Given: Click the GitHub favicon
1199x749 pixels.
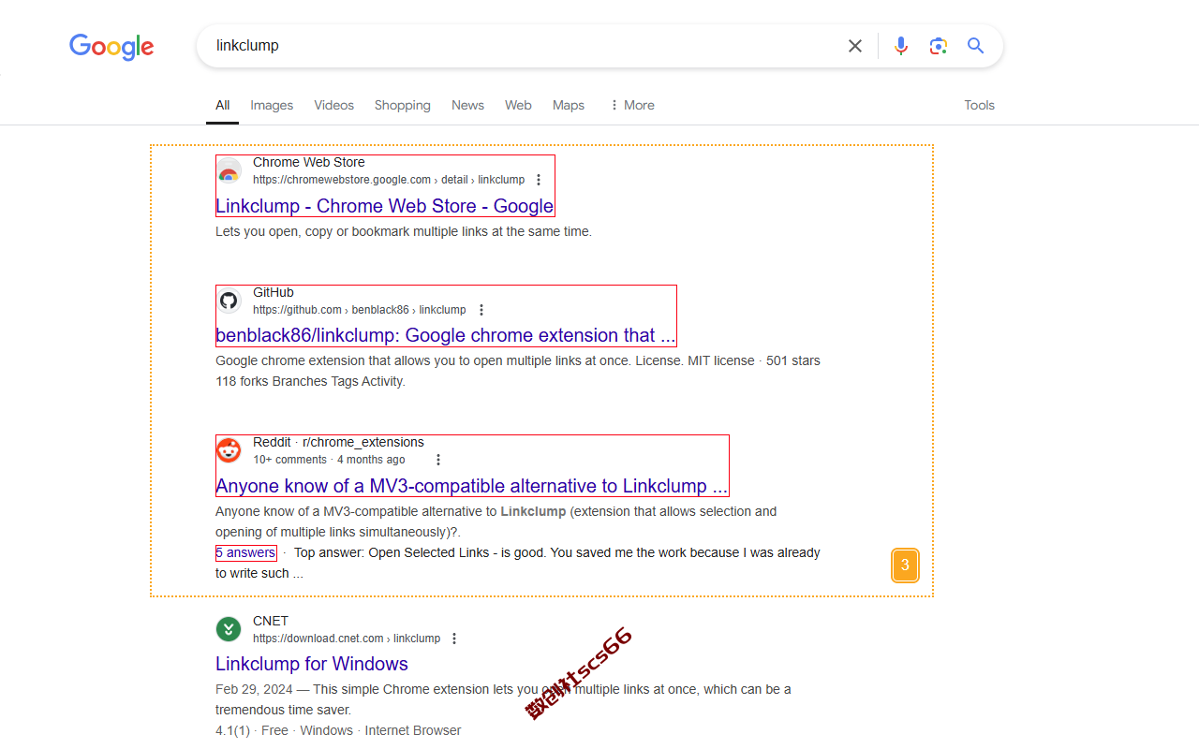Looking at the screenshot, I should coord(229,301).
